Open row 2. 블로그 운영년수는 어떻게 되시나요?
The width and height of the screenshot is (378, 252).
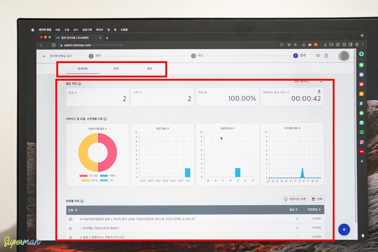[195, 237]
